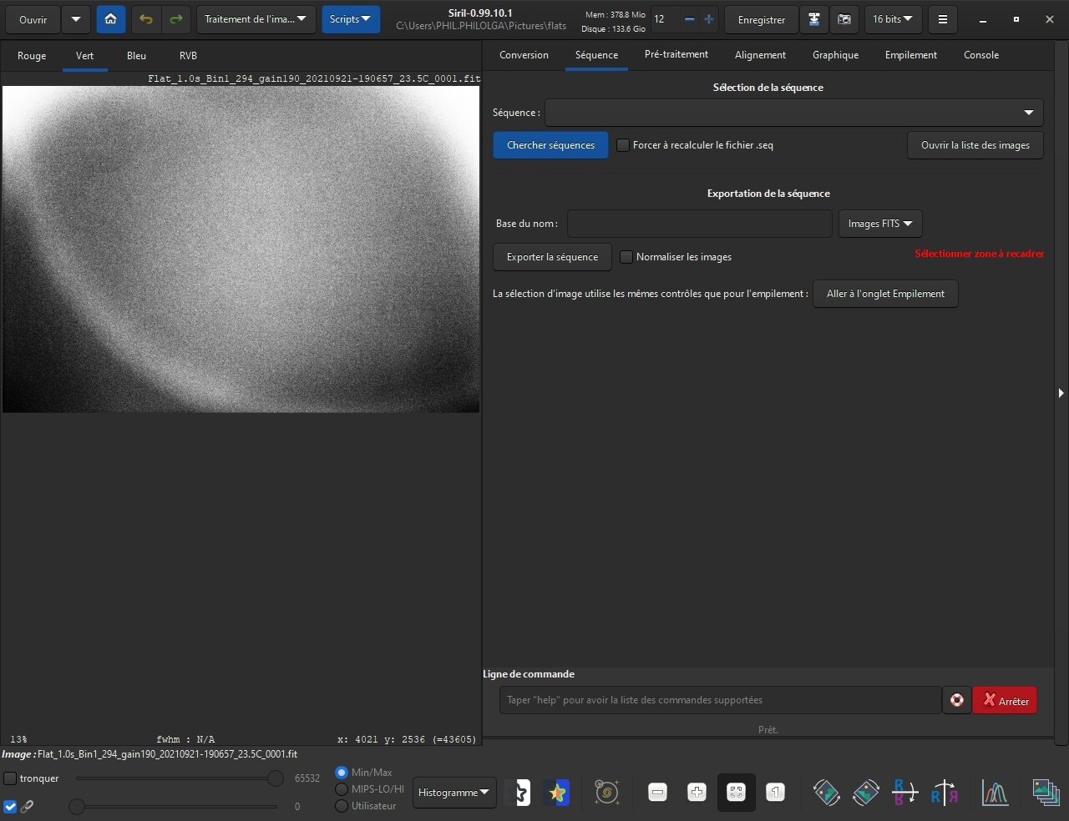
Task: Expand the Images FITS format dropdown
Action: point(880,224)
